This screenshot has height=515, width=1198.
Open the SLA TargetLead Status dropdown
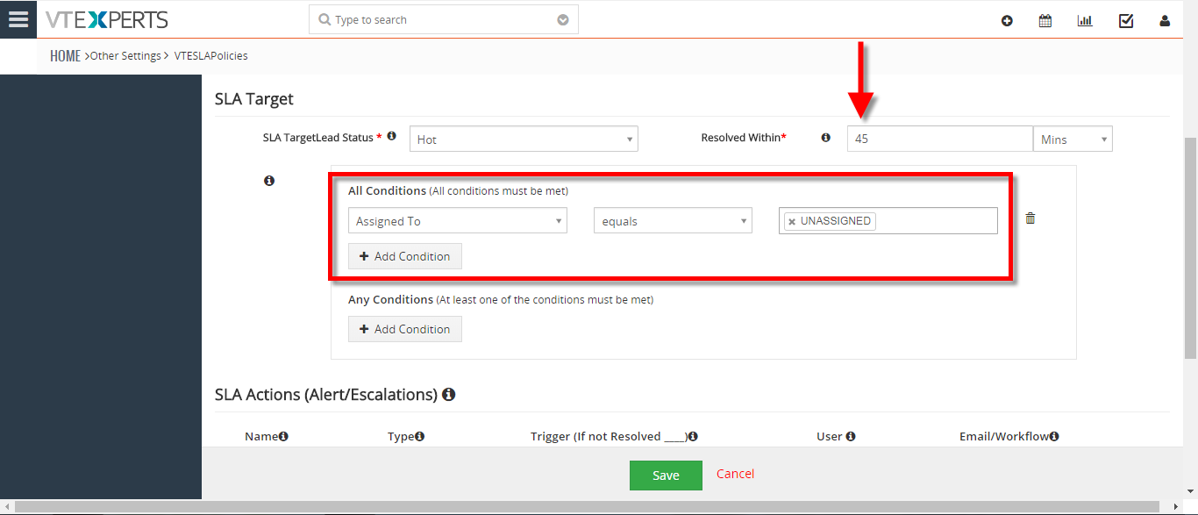[524, 139]
